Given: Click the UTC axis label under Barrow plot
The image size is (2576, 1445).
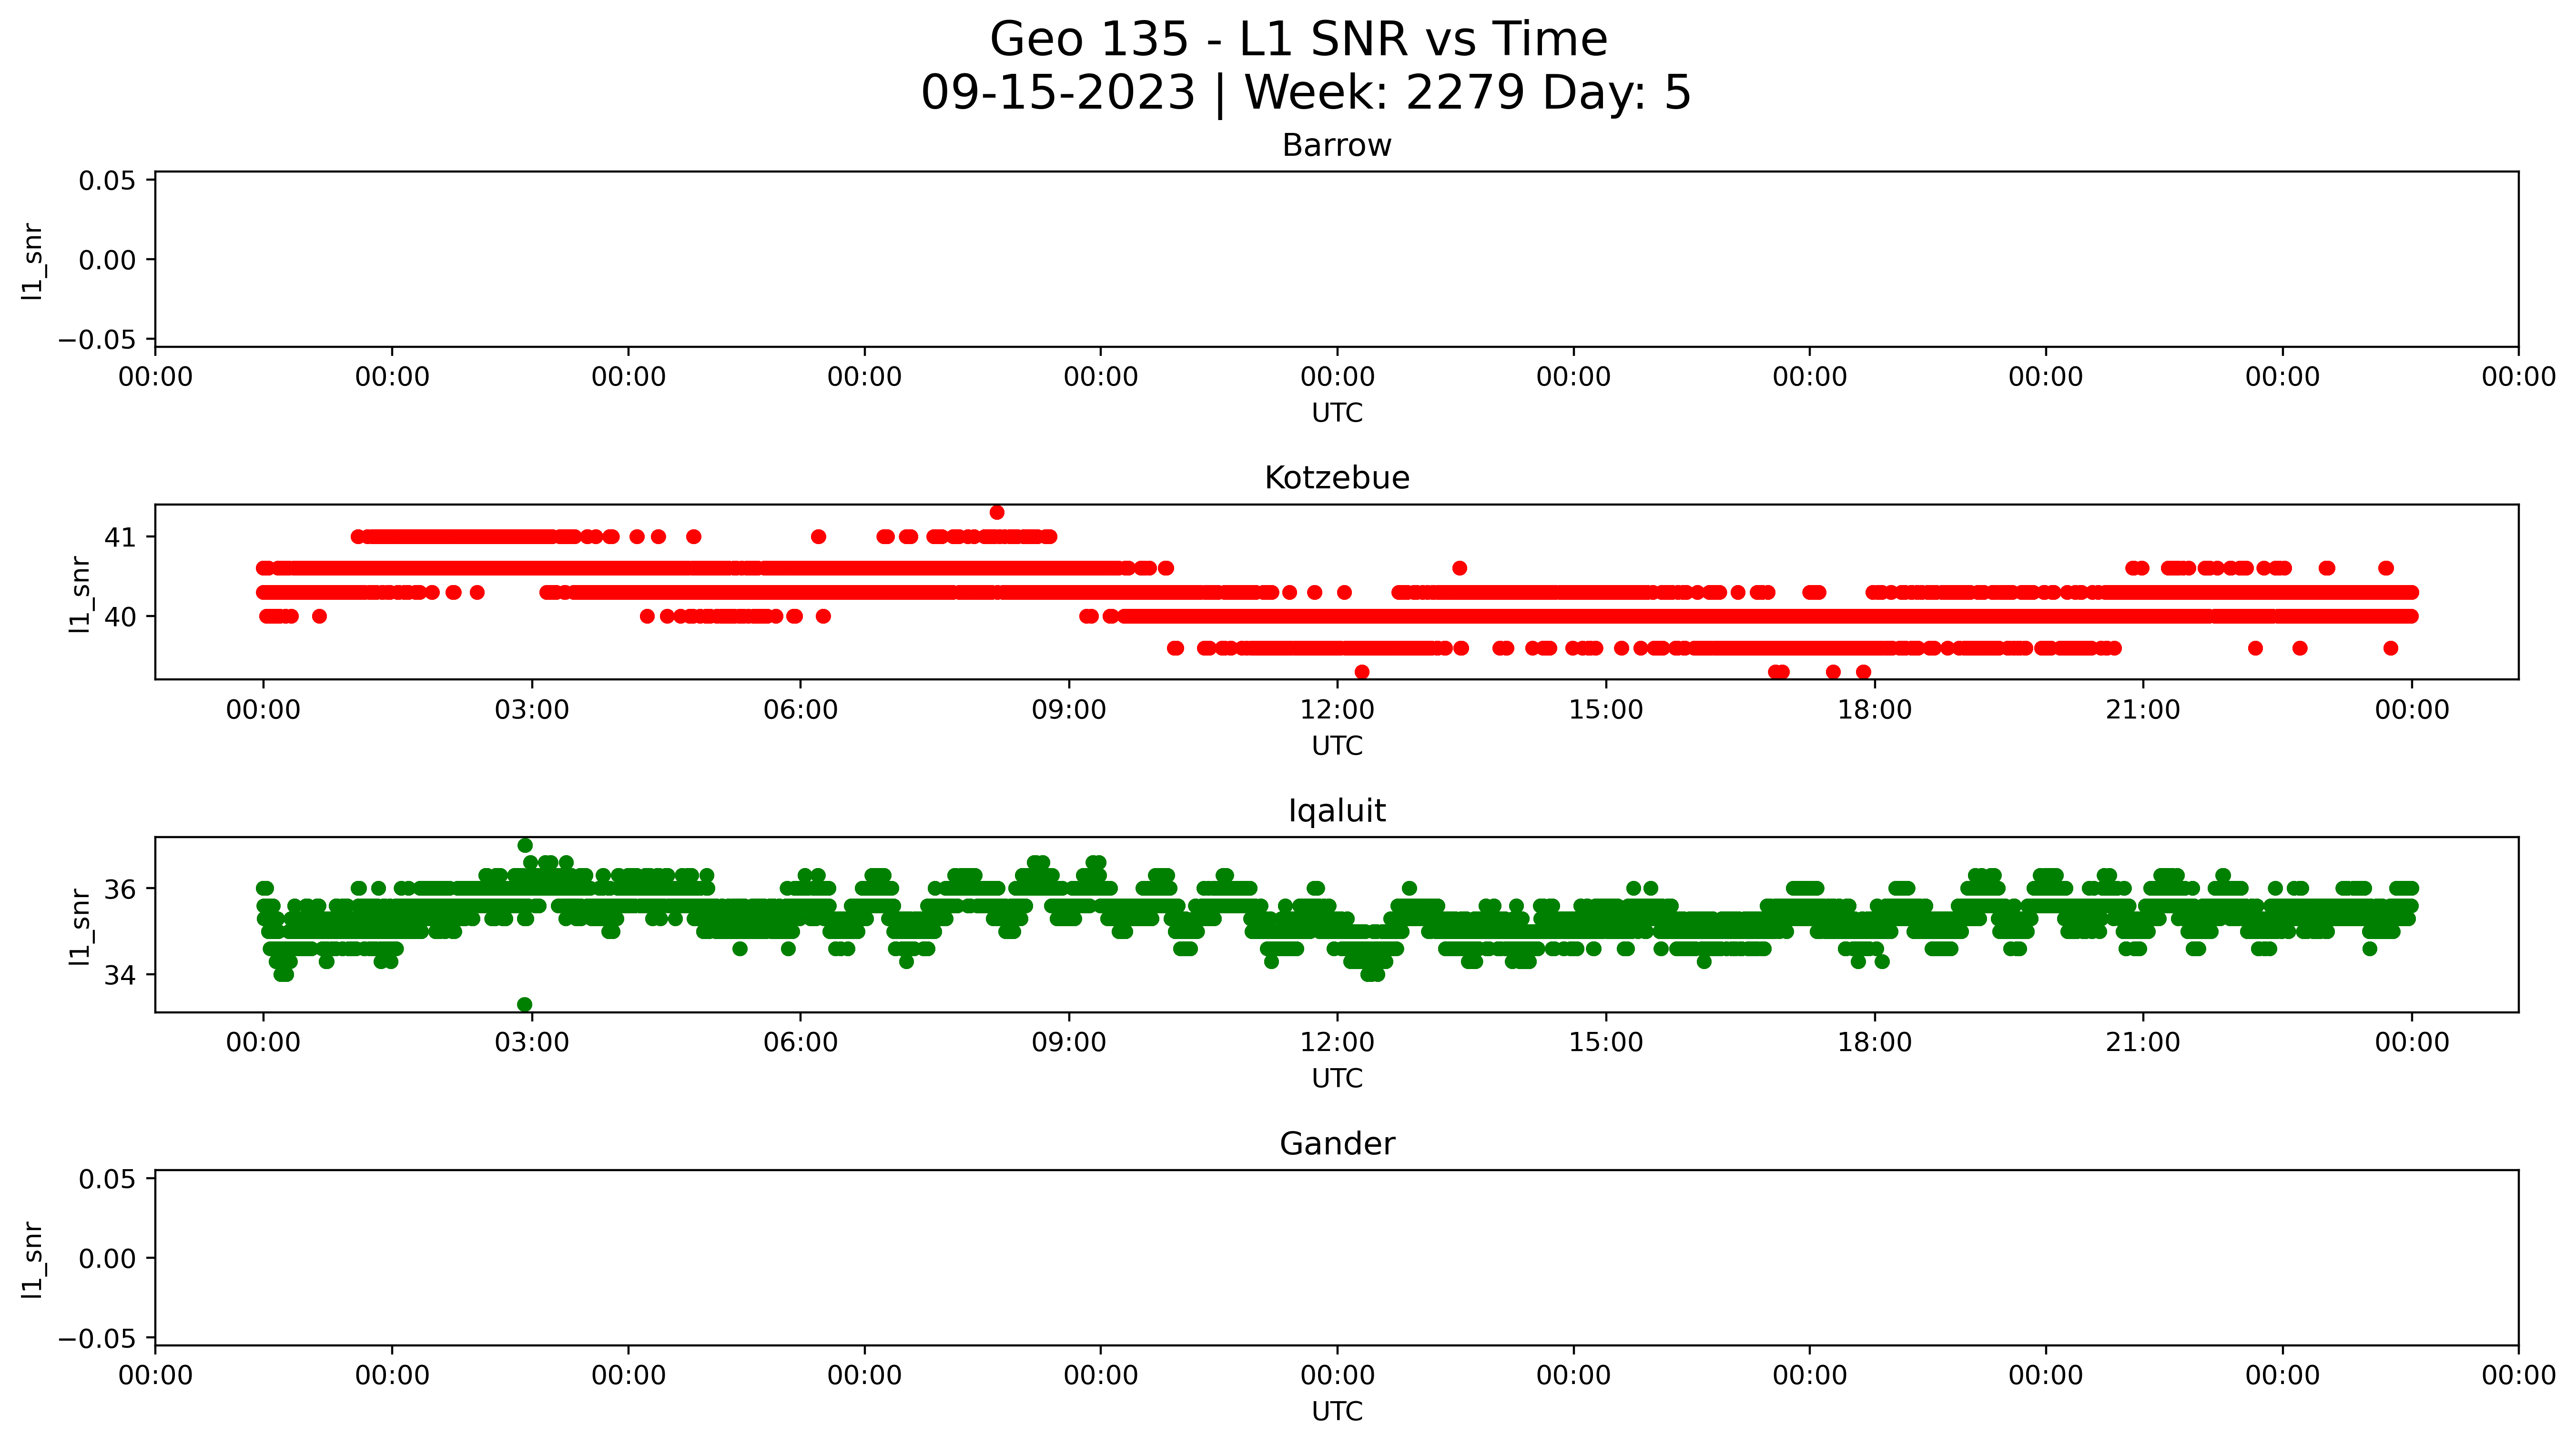Looking at the screenshot, I should pos(1337,413).
